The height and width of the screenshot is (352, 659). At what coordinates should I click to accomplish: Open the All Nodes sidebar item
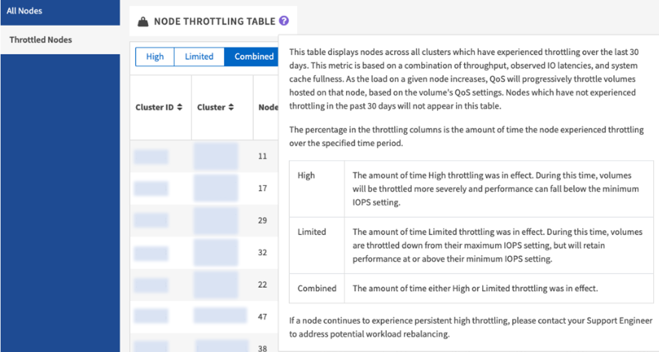pyautogui.click(x=25, y=11)
